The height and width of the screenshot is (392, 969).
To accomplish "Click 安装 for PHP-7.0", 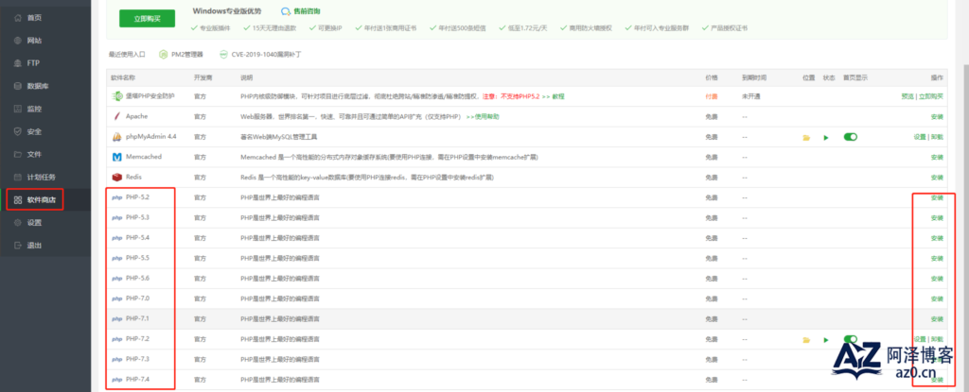I will (937, 298).
